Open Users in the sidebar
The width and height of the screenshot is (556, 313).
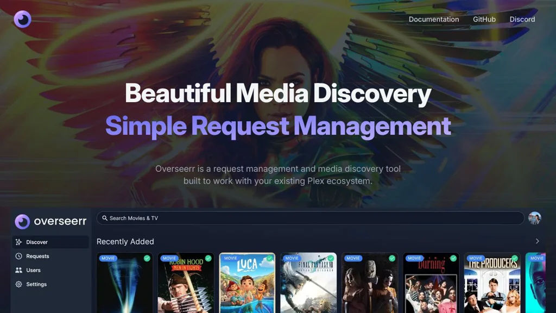[50, 270]
